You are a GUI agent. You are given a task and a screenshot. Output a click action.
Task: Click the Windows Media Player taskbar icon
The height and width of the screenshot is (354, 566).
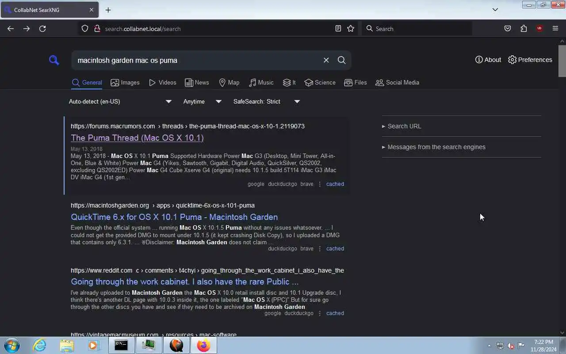click(x=94, y=345)
